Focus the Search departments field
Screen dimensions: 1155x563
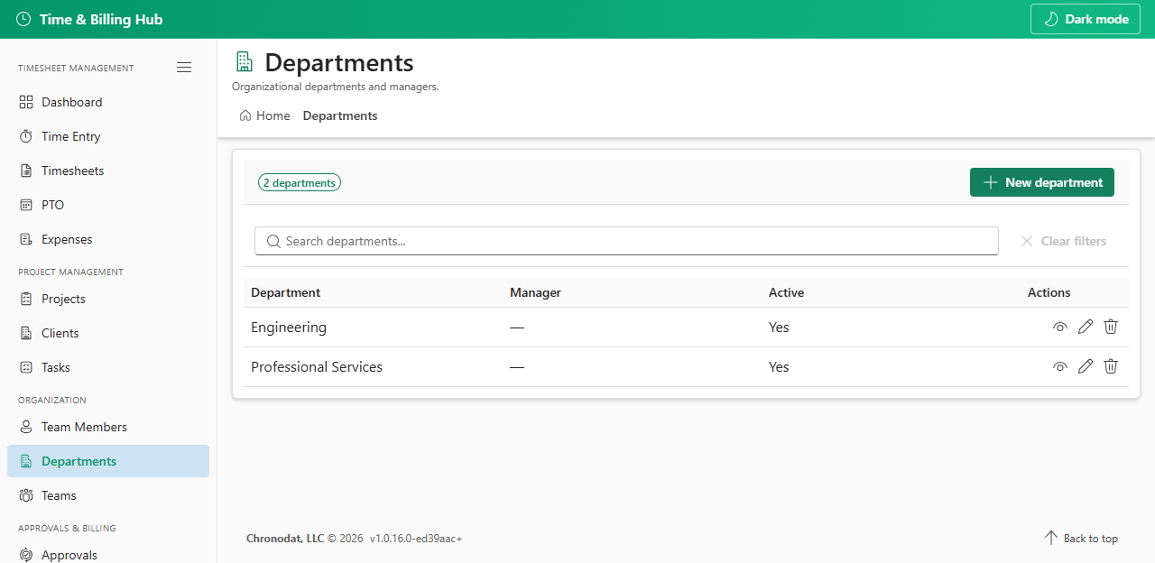tap(626, 241)
